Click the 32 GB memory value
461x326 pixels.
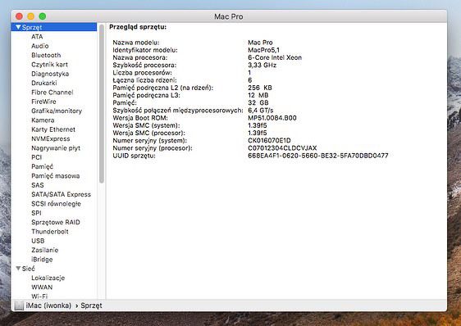pos(258,102)
